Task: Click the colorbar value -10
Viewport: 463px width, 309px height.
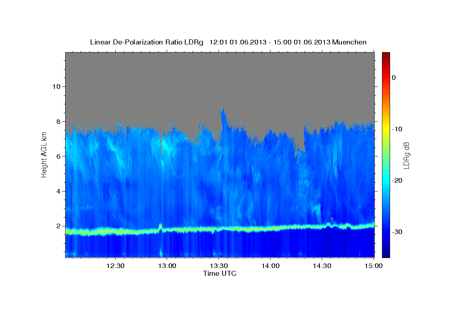Action: (x=397, y=129)
